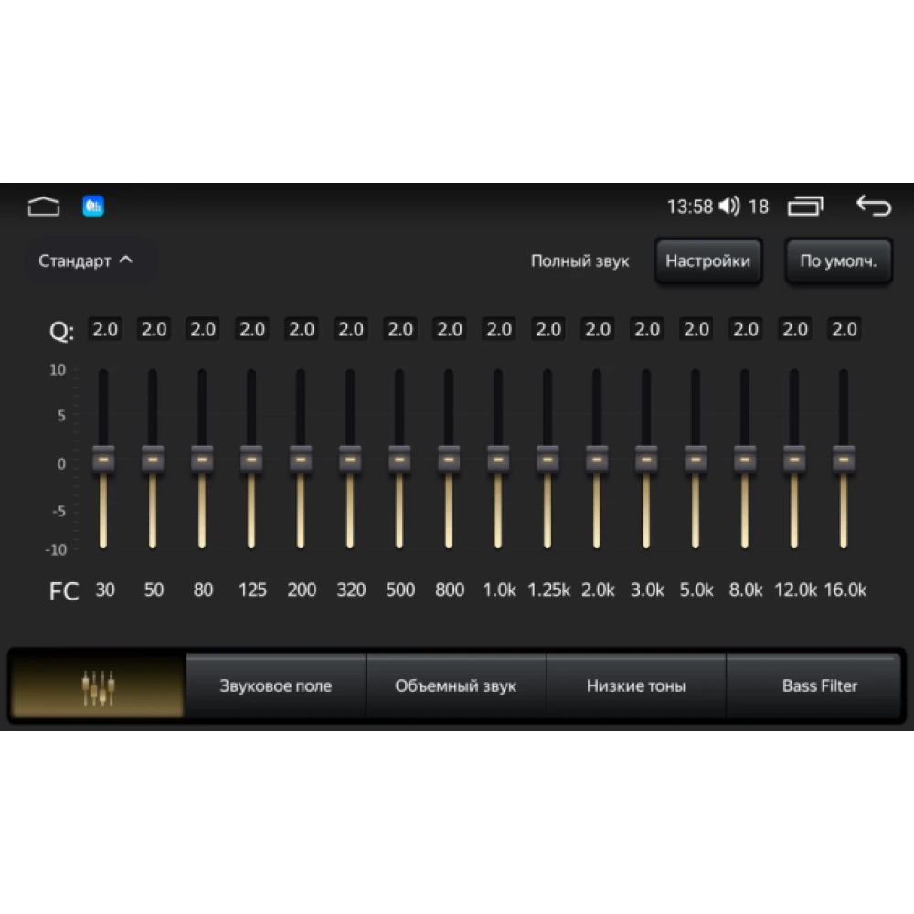
Task: Click the 16.0k band slider handle
Action: 844,459
